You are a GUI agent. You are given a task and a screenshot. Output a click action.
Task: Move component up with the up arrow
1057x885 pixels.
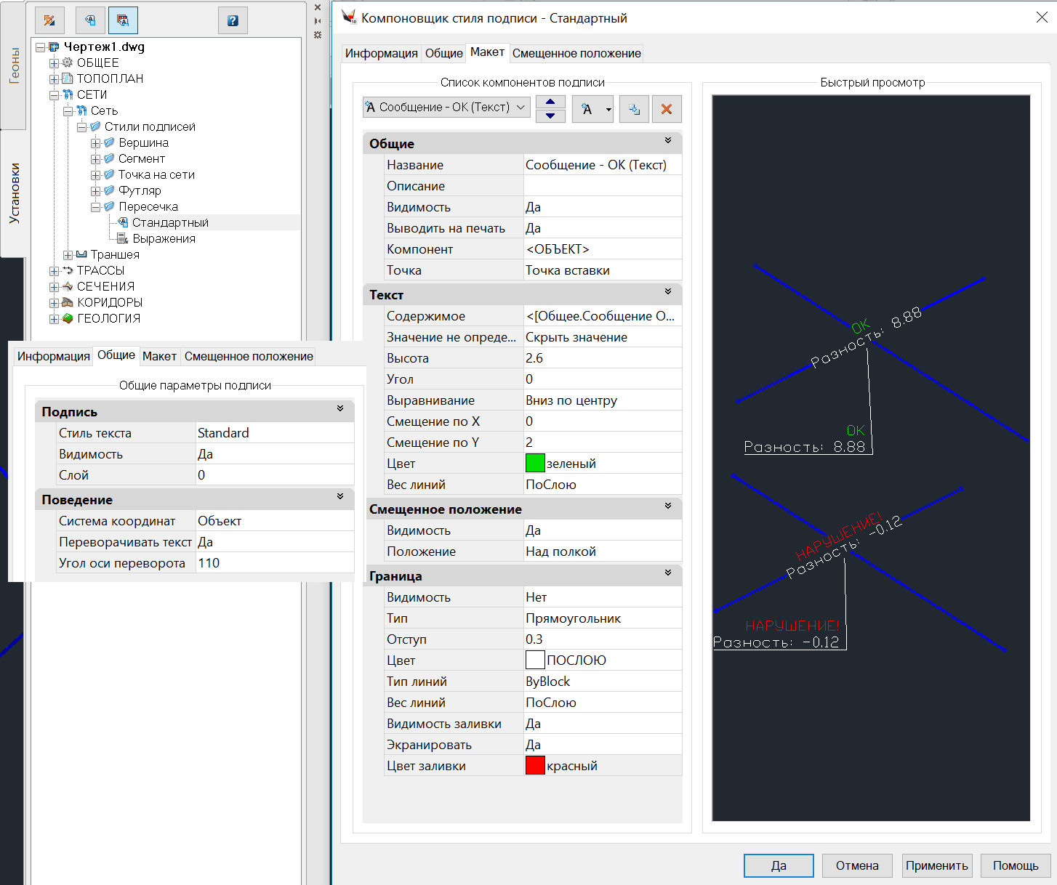coord(550,102)
